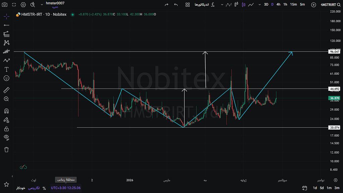Switch to the 15m timeframe

[293, 5]
